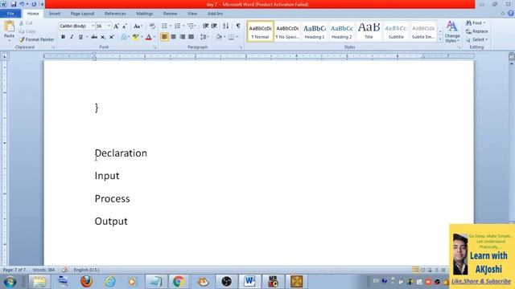Open the font name dropdown
The width and height of the screenshot is (515, 289).
(93, 26)
